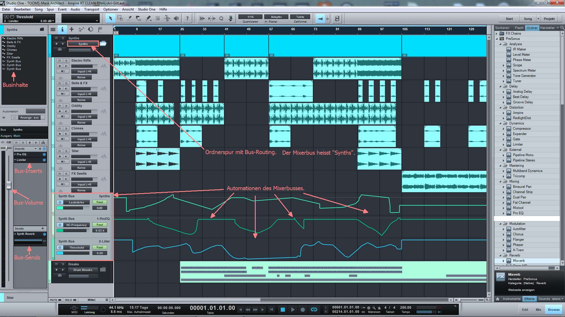Viewport: 565px width, 317px height.
Task: Select the Listen (speaker) tool
Action: [176, 18]
